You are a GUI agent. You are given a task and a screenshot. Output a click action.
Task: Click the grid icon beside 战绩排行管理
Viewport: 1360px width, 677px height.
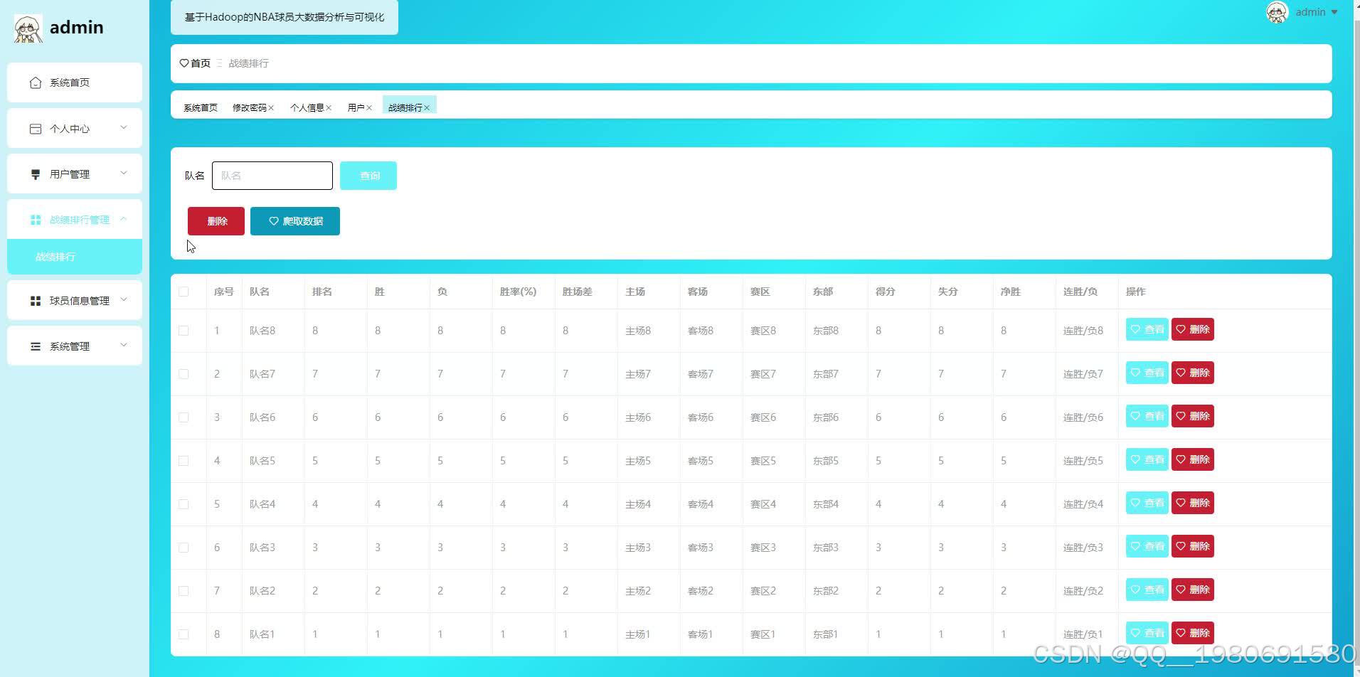point(36,220)
